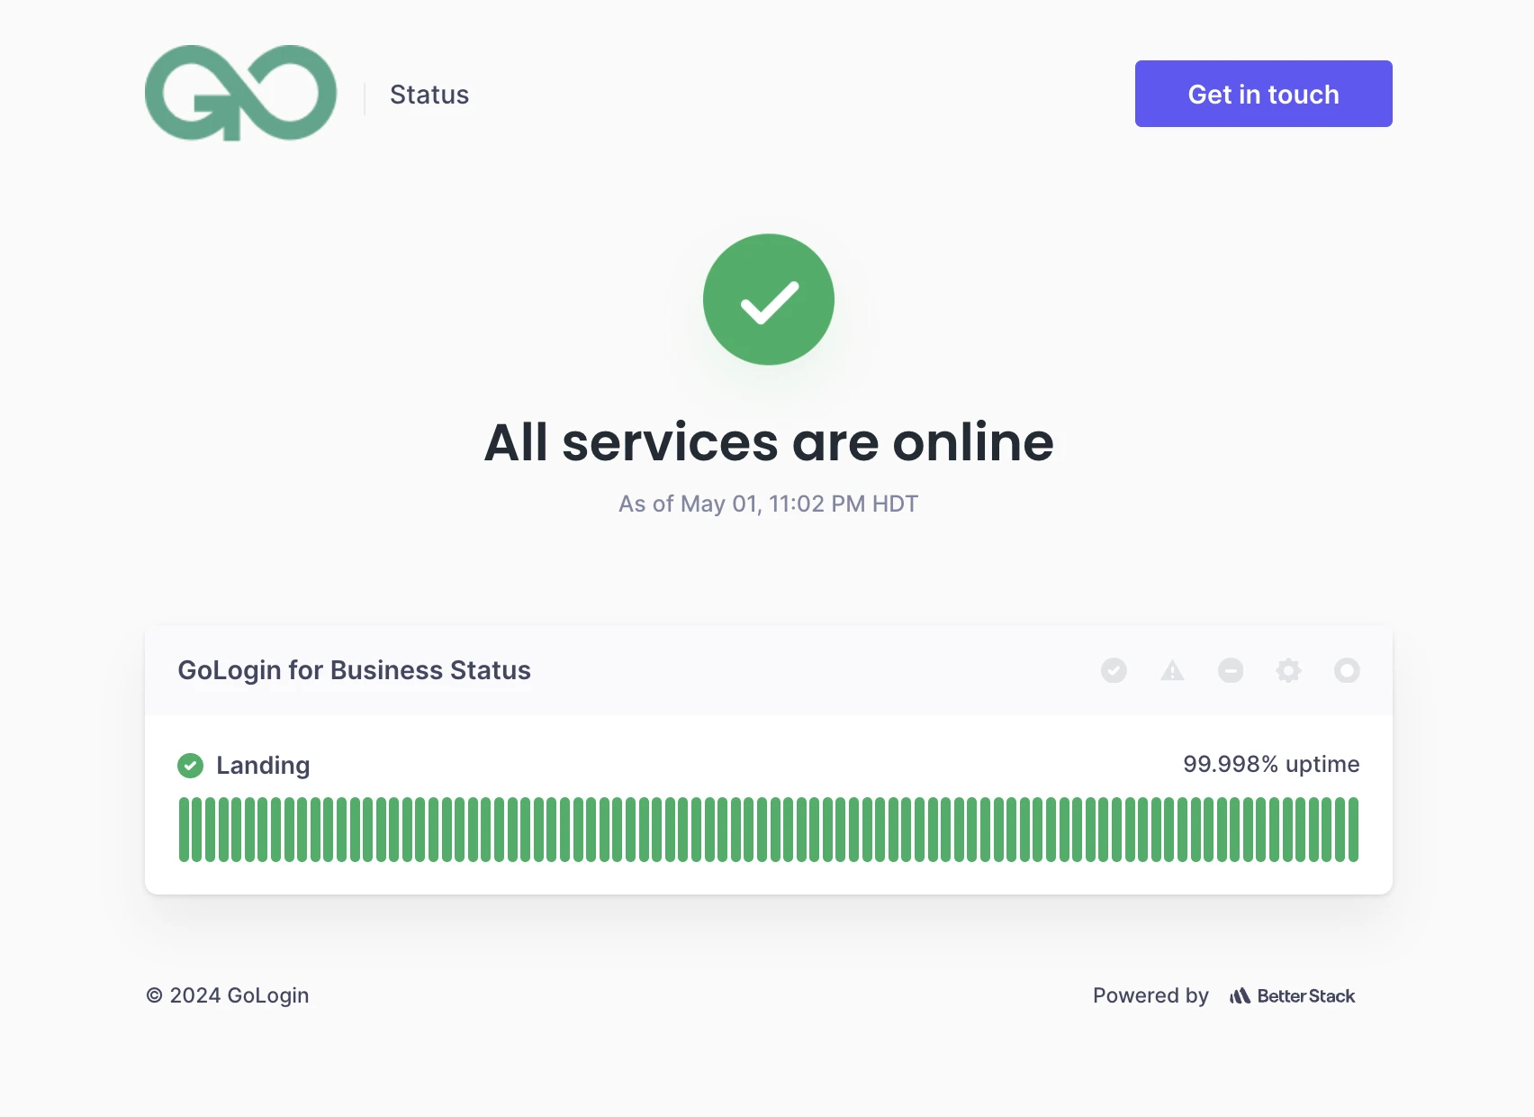Click the downtime minus circle legend icon
Image resolution: width=1534 pixels, height=1117 pixels.
point(1231,670)
